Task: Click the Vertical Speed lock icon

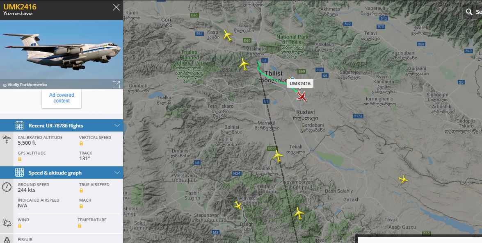Action: pos(81,143)
